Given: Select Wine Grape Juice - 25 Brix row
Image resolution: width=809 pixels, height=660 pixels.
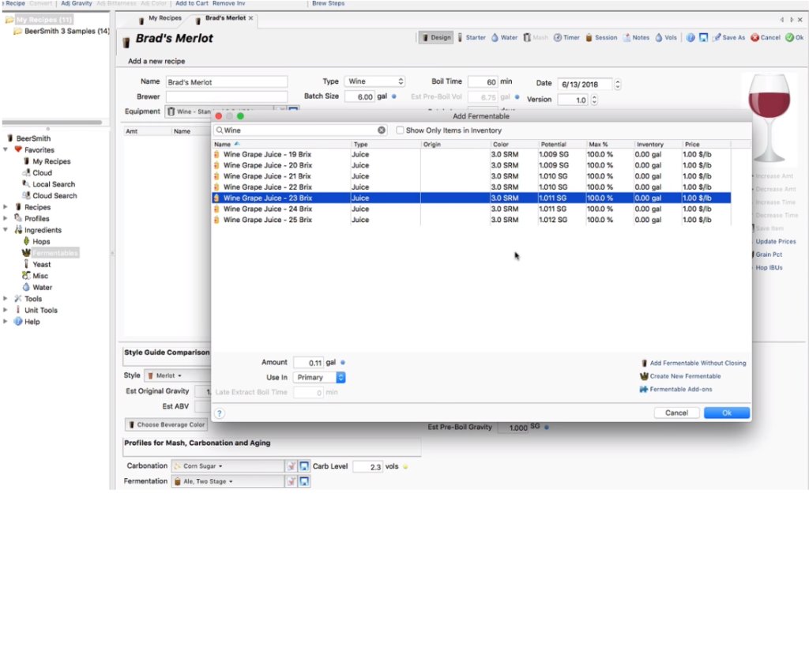Looking at the screenshot, I should pos(471,220).
